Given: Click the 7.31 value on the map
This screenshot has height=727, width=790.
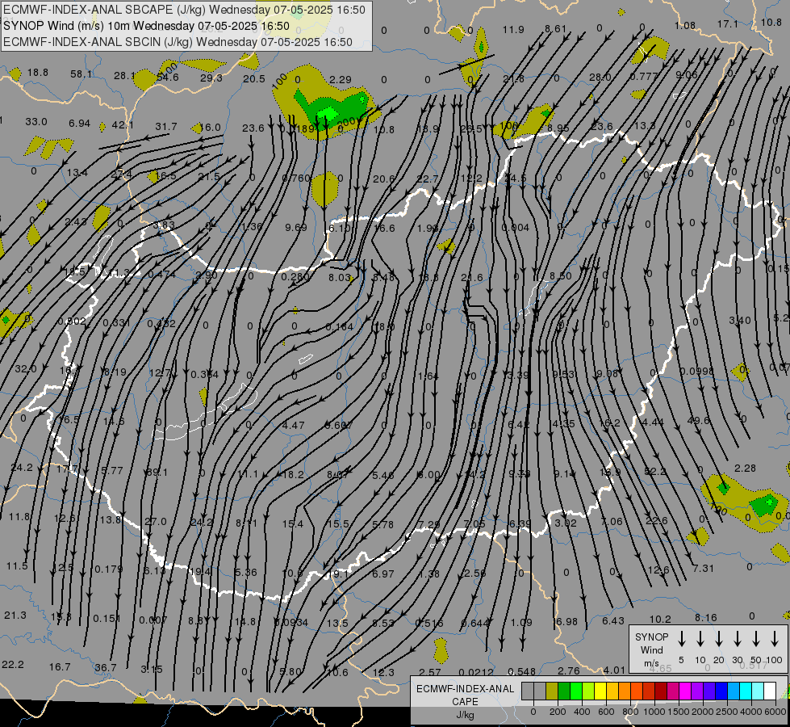Looking at the screenshot, I should (704, 568).
